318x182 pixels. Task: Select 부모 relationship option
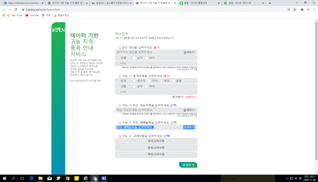161,81
